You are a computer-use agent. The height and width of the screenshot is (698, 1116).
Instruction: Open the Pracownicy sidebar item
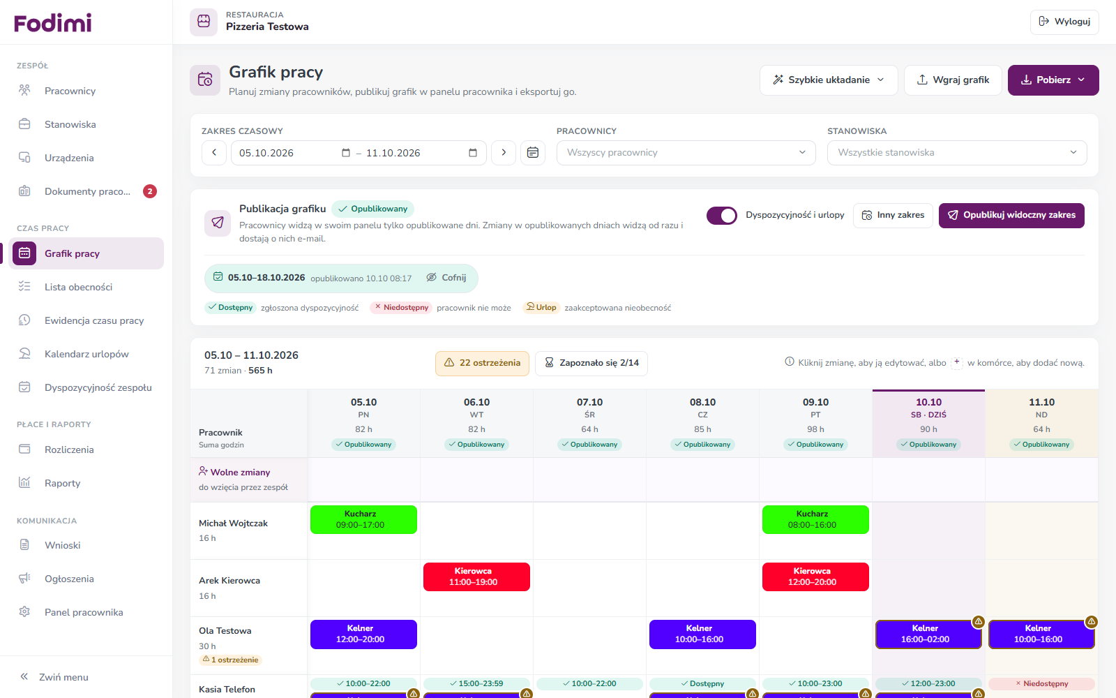(x=86, y=91)
